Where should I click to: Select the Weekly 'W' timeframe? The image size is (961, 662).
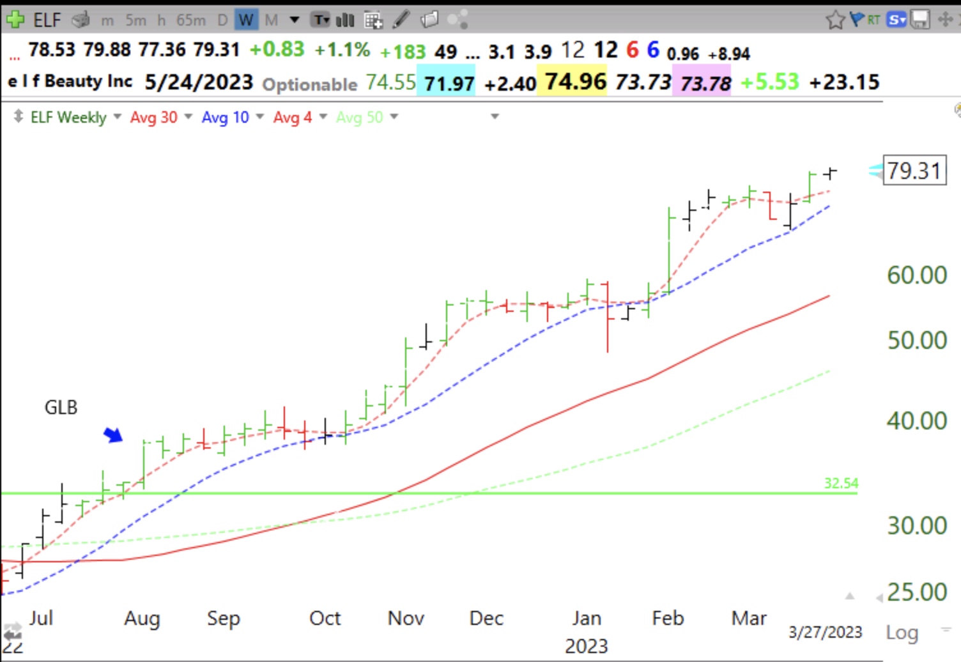point(246,20)
